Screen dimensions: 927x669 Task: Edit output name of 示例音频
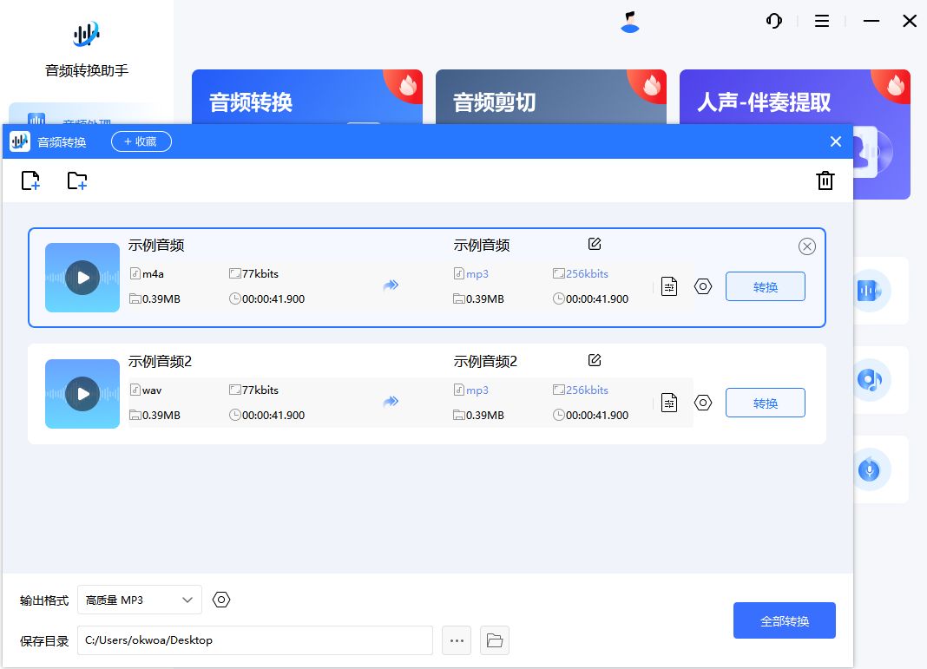click(595, 244)
